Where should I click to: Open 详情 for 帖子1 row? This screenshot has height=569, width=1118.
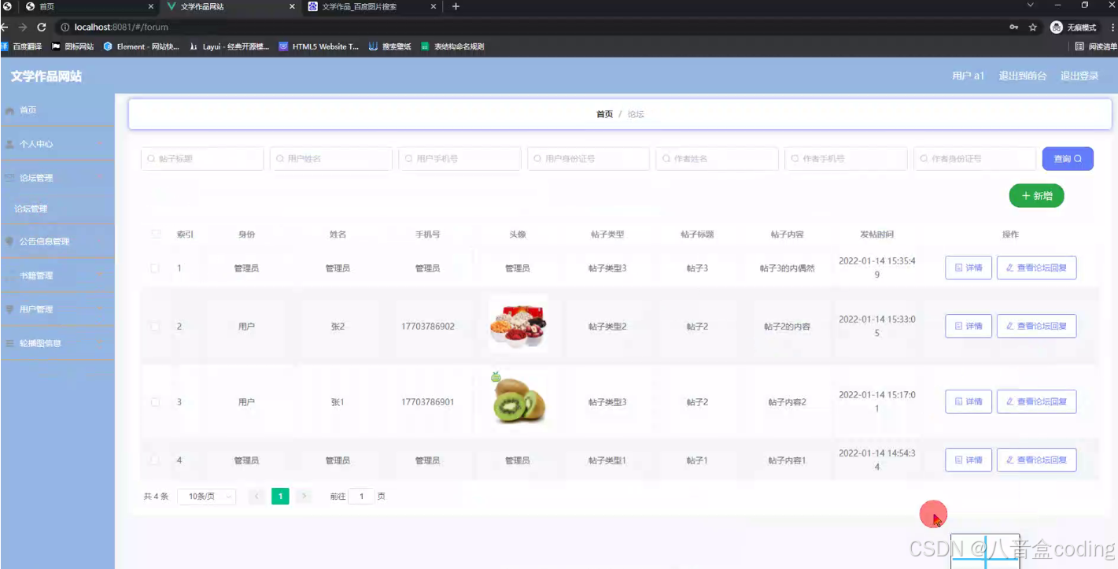click(x=969, y=460)
